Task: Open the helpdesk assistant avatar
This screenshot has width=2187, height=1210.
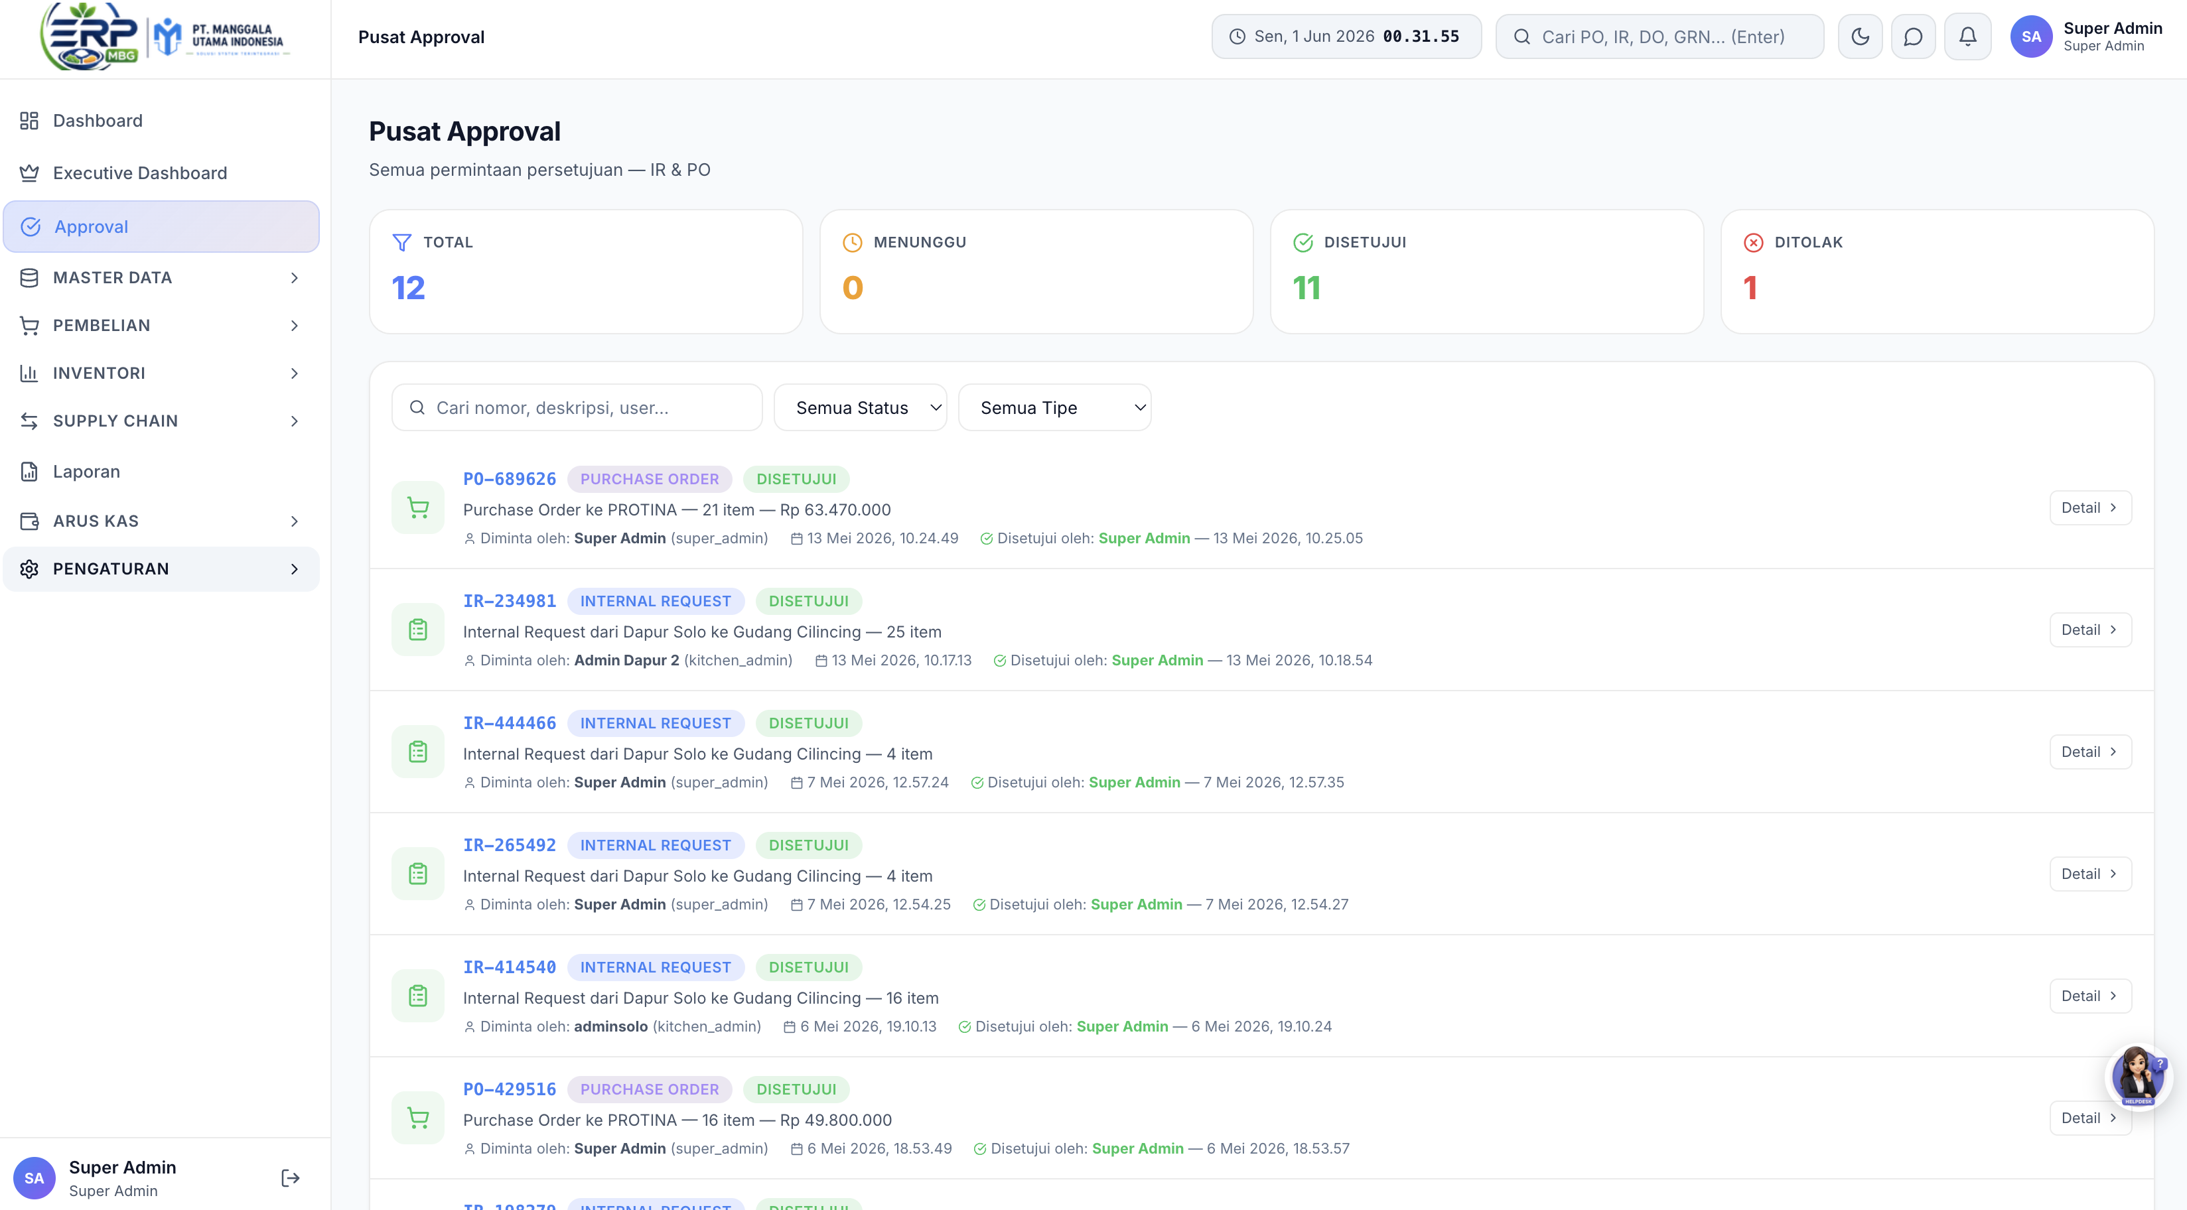Action: [2138, 1076]
